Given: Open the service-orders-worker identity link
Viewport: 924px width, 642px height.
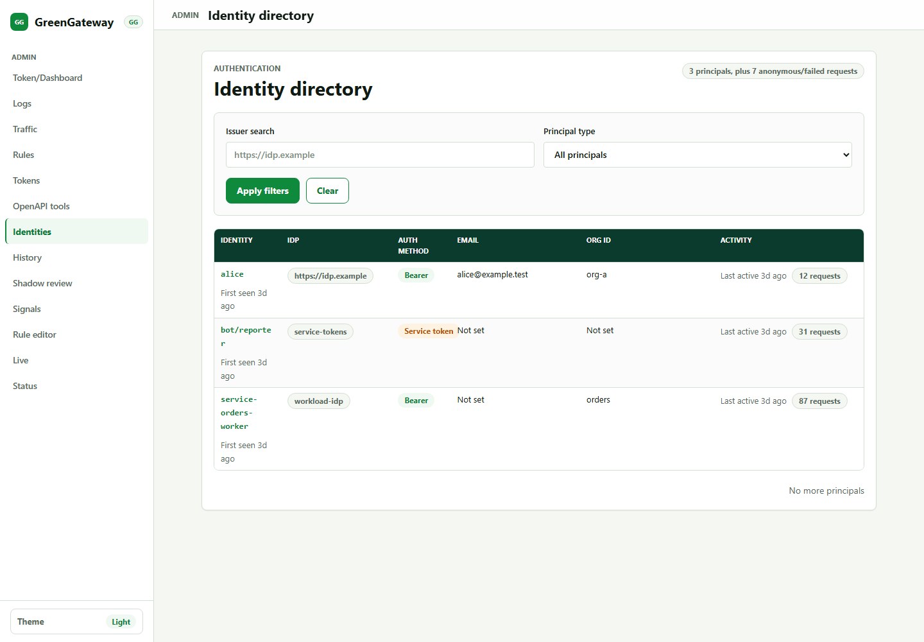Looking at the screenshot, I should 239,413.
